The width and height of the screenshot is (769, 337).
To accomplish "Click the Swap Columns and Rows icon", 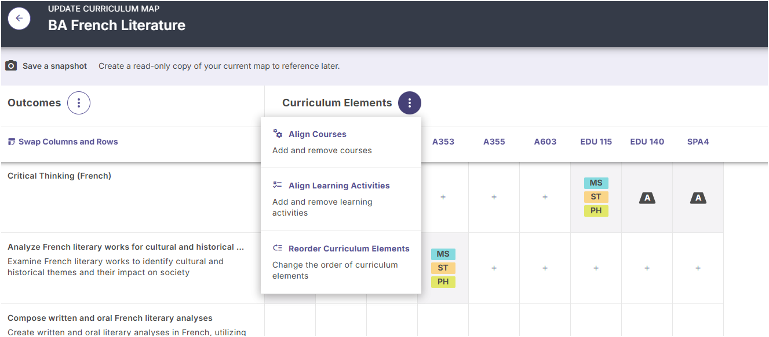I will (x=12, y=142).
